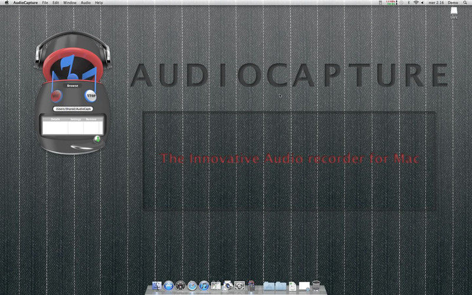Open the Apple menu

[6, 2]
